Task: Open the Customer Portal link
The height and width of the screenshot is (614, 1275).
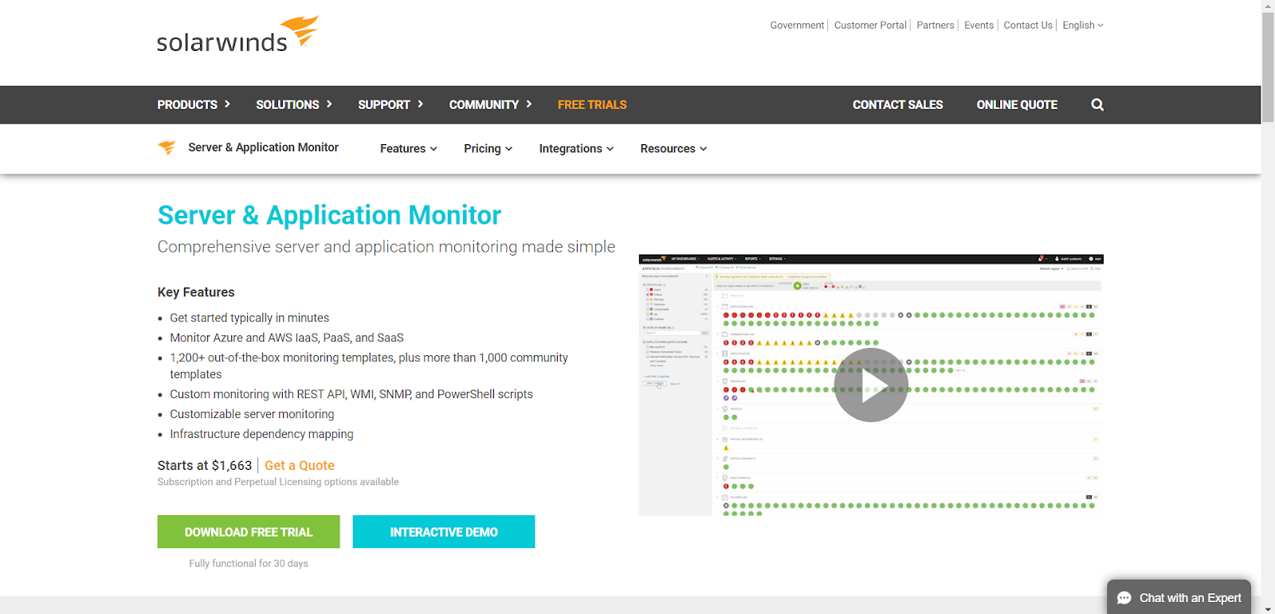Action: [x=870, y=25]
